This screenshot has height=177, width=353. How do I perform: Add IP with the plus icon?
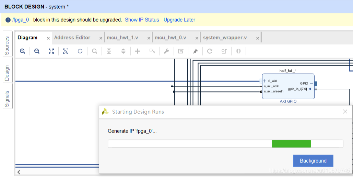click(138, 51)
